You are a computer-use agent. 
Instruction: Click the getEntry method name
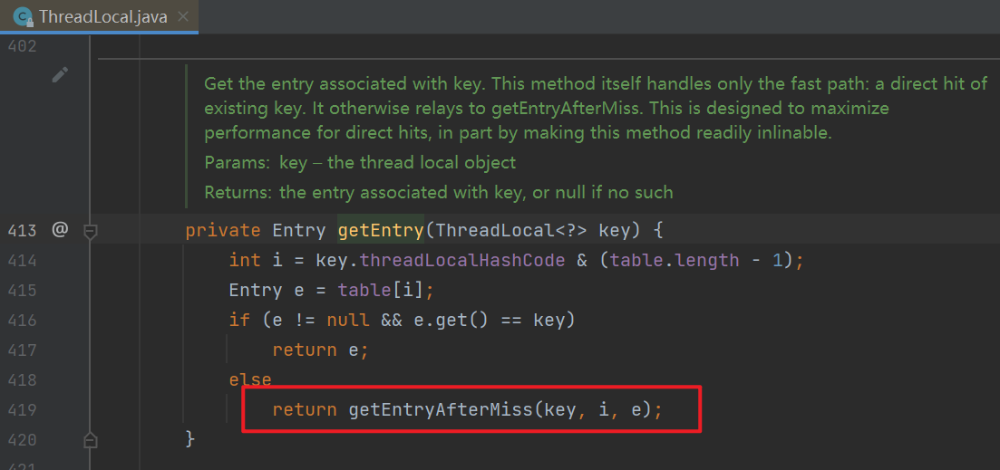tap(380, 231)
